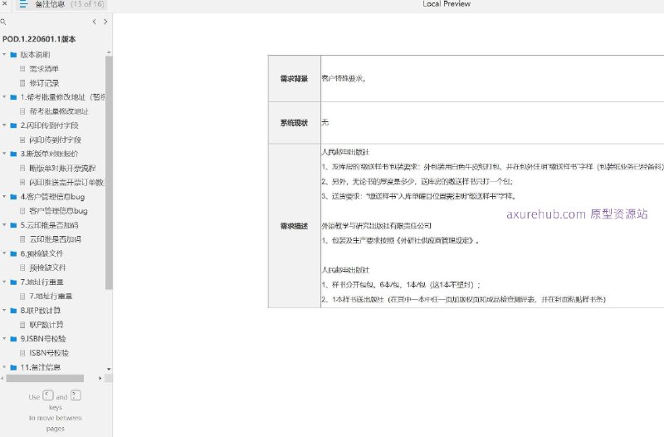Go to next page with right chevron
Image resolution: width=664 pixels, height=437 pixels.
coord(105,22)
